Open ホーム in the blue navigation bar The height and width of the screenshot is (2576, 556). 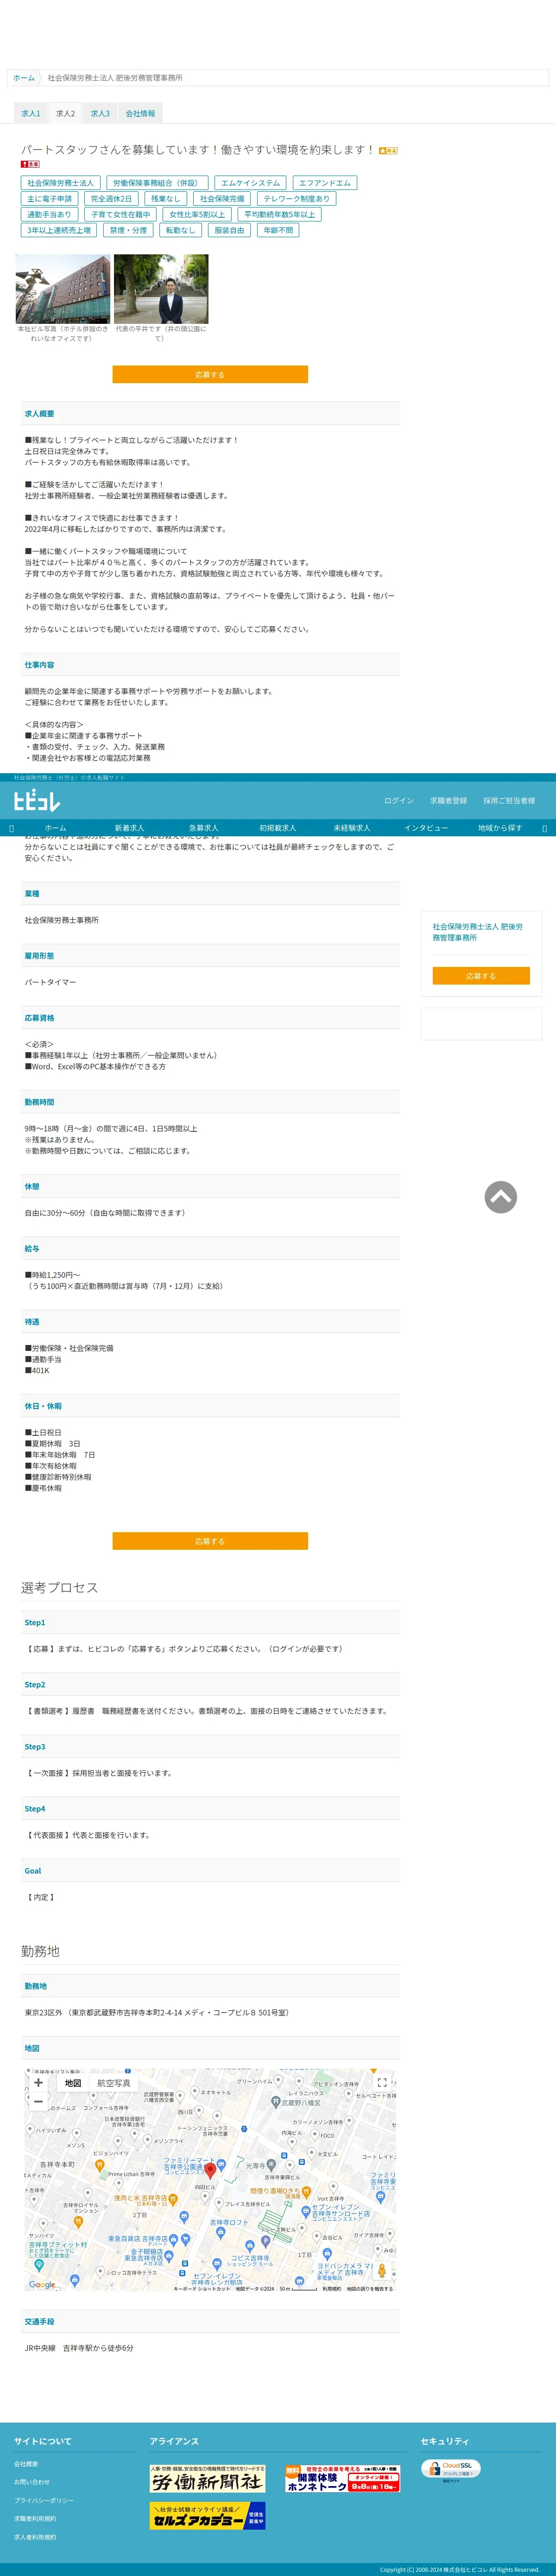[x=55, y=828]
